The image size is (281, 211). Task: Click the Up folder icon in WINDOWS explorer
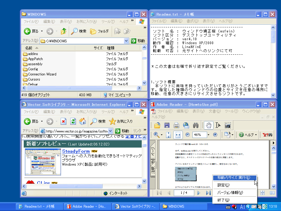point(63,31)
